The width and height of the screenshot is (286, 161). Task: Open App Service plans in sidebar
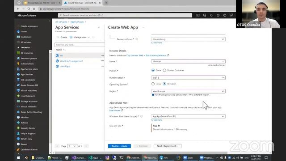[x=29, y=69]
